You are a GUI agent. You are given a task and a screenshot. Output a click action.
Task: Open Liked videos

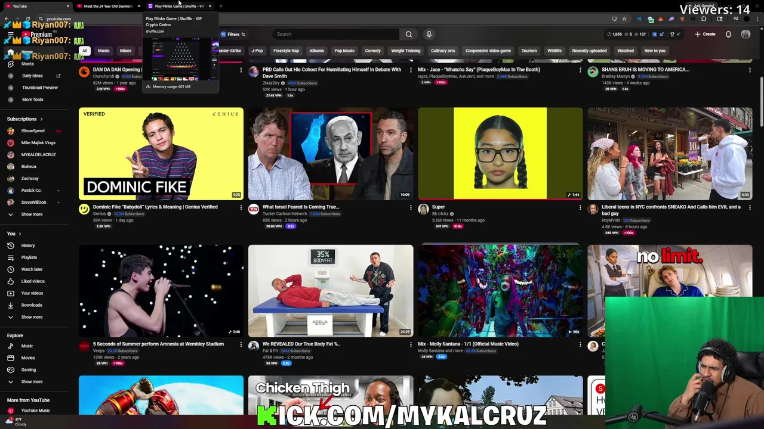pyautogui.click(x=33, y=281)
